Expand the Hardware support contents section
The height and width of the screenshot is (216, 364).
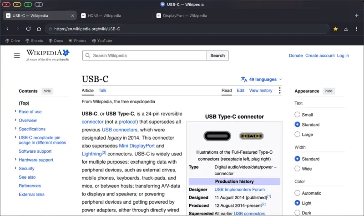coord(15,160)
